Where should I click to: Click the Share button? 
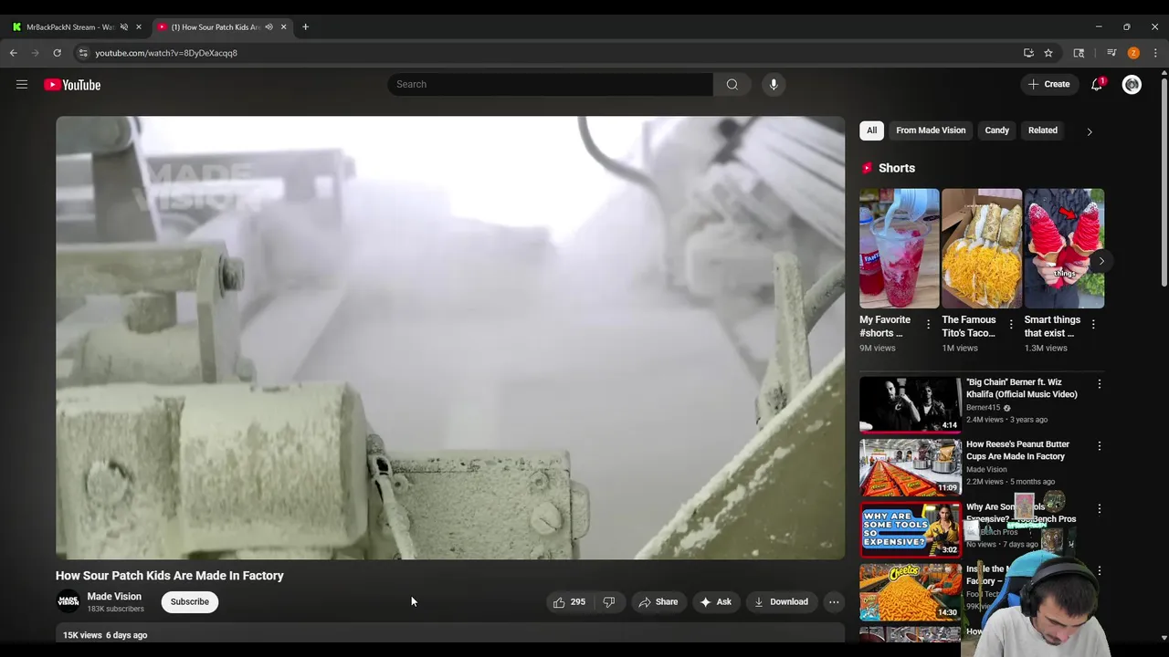[x=658, y=601]
